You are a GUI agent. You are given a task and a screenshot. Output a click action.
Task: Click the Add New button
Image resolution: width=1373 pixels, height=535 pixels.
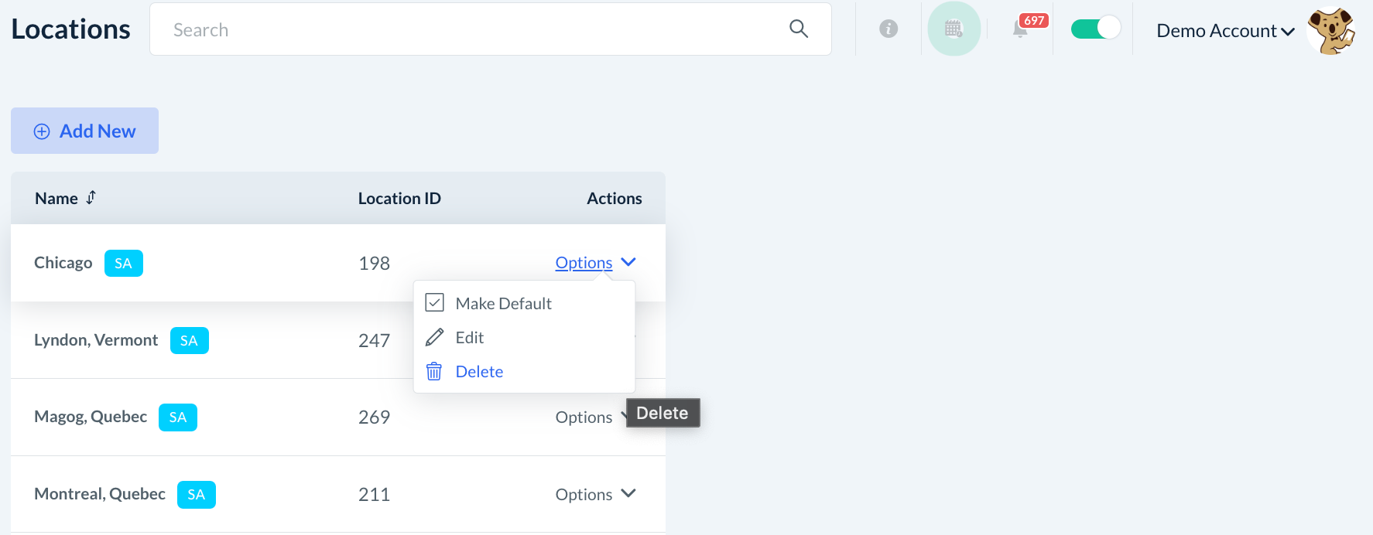pyautogui.click(x=85, y=131)
